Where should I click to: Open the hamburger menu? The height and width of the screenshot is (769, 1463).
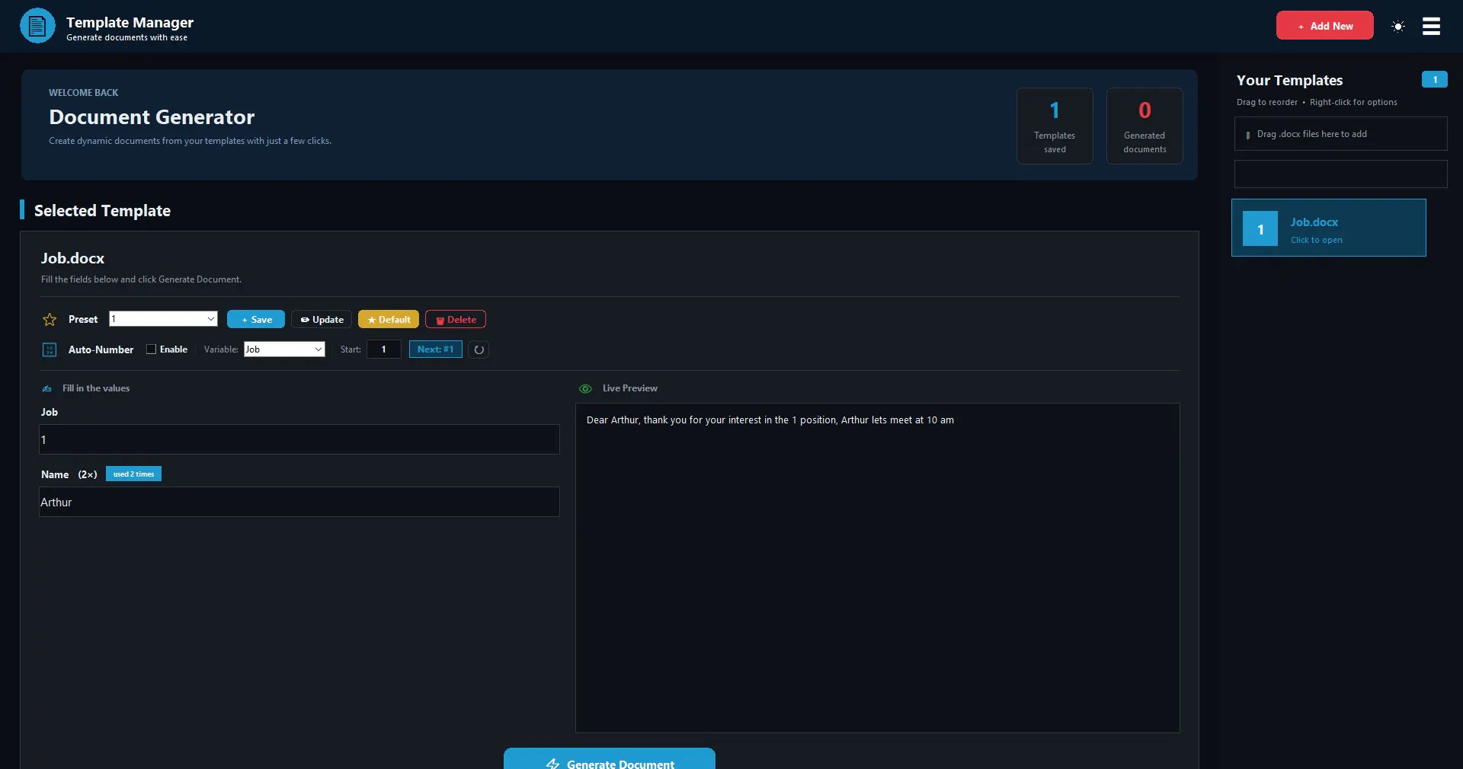pos(1431,26)
